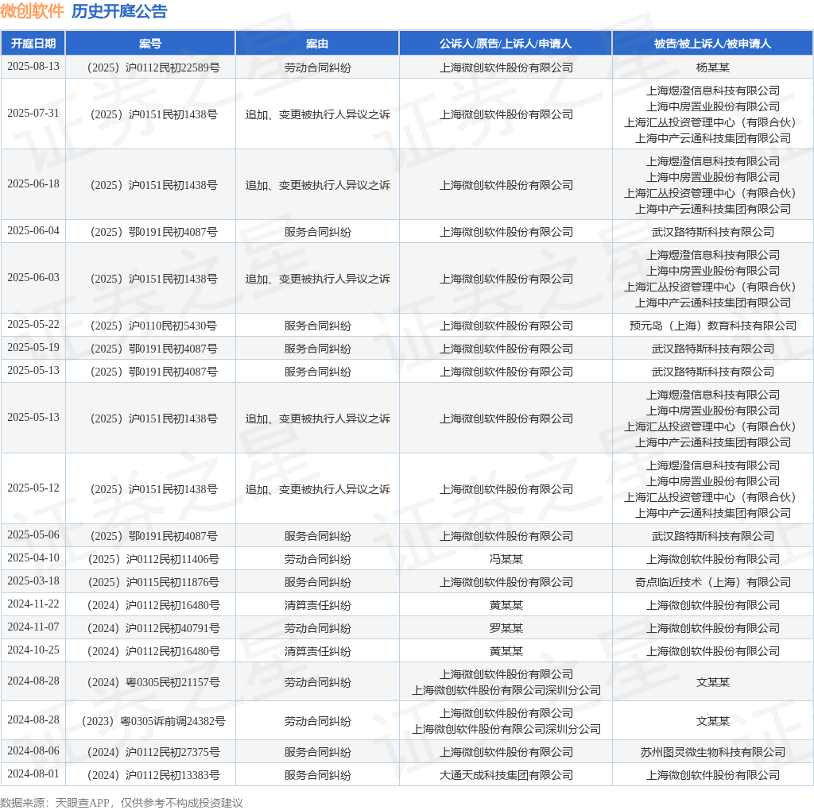The width and height of the screenshot is (814, 810).
Task: Select the date 2025-03-18
Action: [33, 580]
